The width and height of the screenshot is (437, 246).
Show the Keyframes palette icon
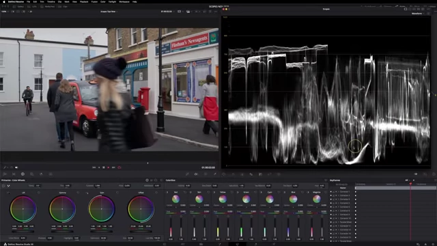coord(416,174)
